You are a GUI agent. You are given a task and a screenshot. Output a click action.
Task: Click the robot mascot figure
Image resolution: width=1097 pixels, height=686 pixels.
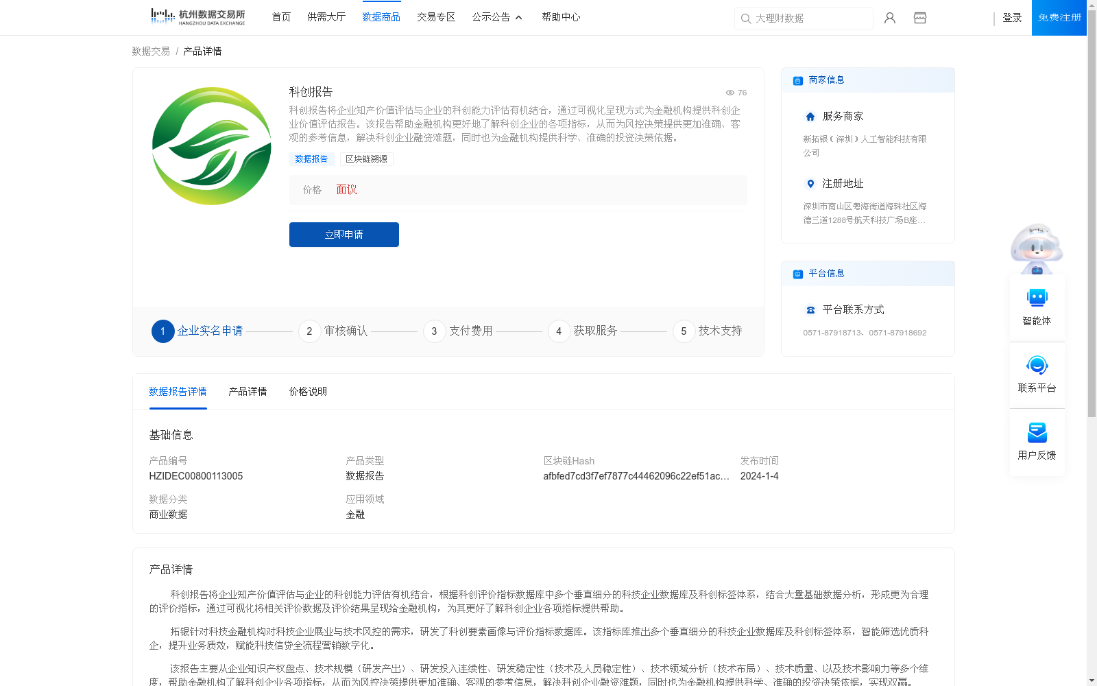pyautogui.click(x=1037, y=248)
